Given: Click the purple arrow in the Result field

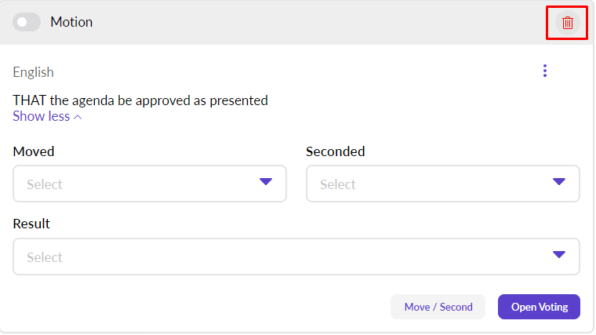Looking at the screenshot, I should 558,255.
